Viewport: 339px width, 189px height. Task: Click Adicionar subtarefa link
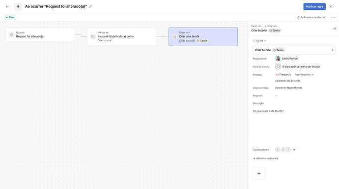(x=265, y=158)
